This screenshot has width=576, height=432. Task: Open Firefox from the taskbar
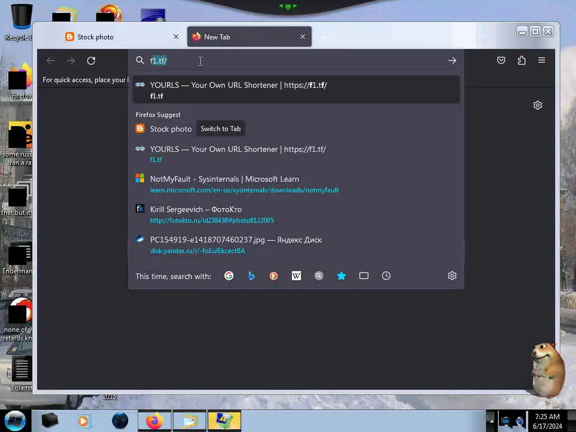pos(155,421)
